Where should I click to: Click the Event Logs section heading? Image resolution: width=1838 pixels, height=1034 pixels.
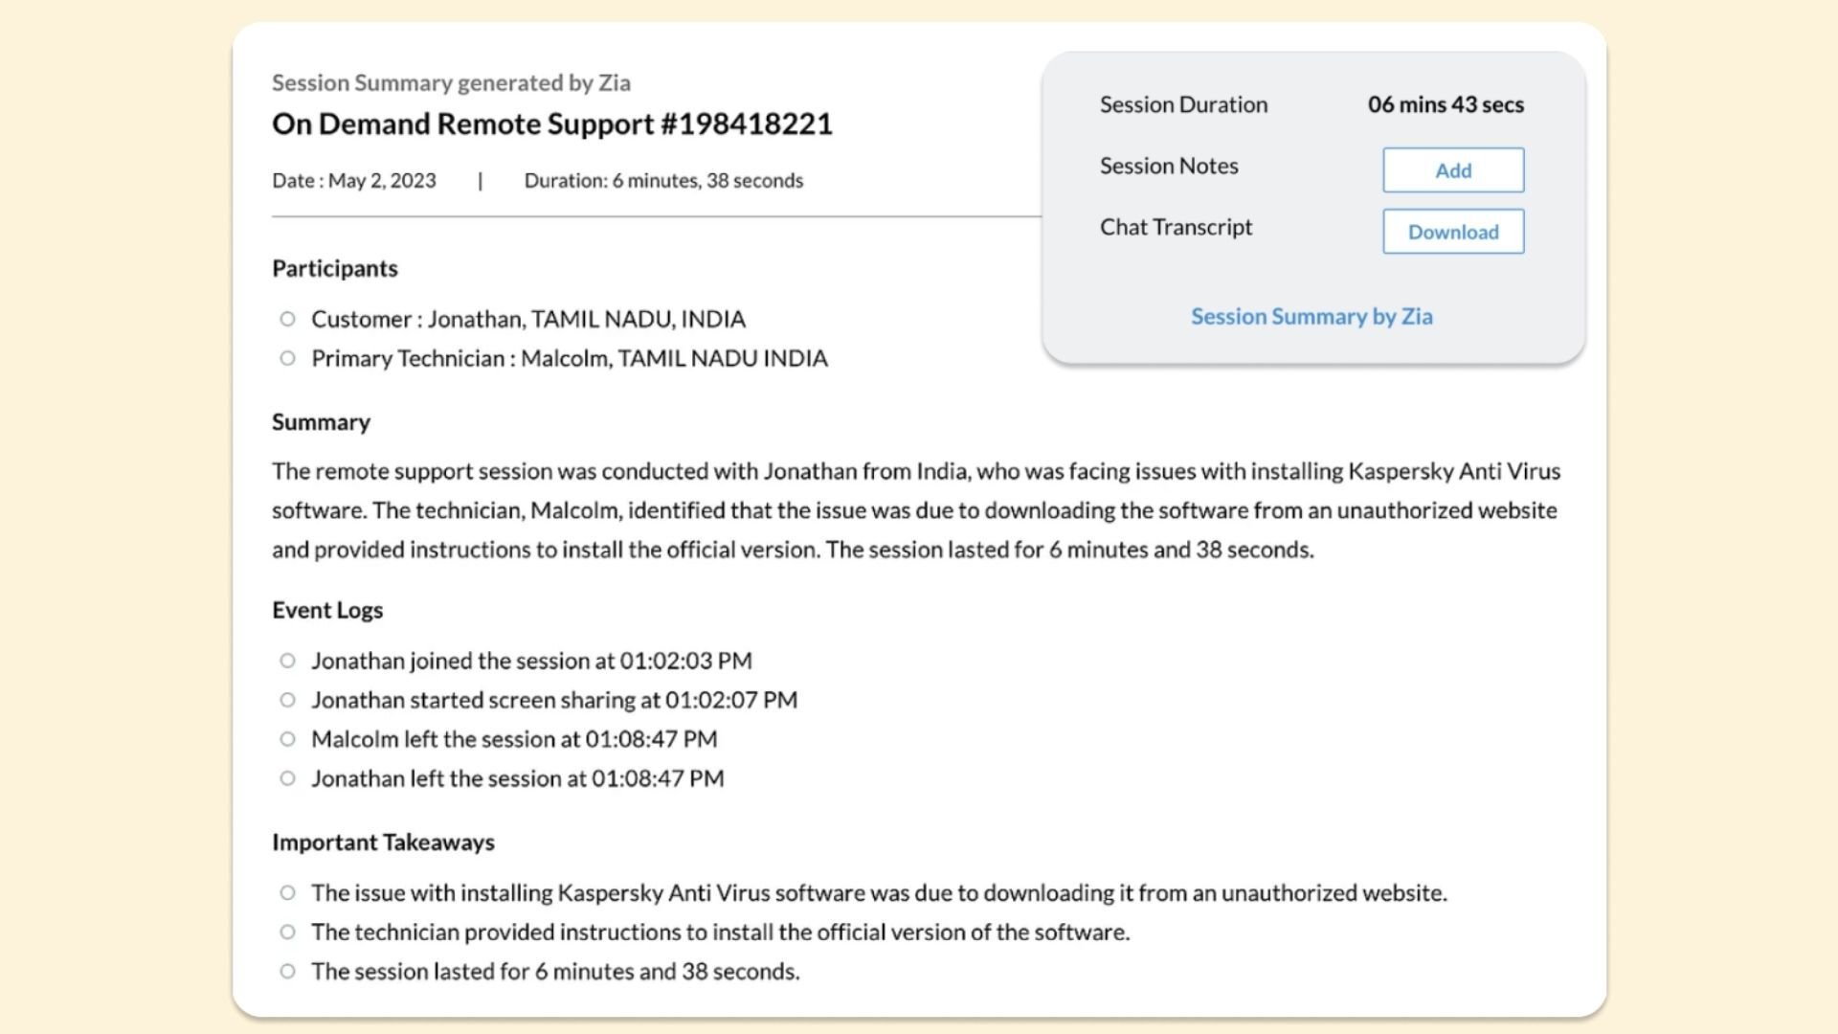pos(326,611)
